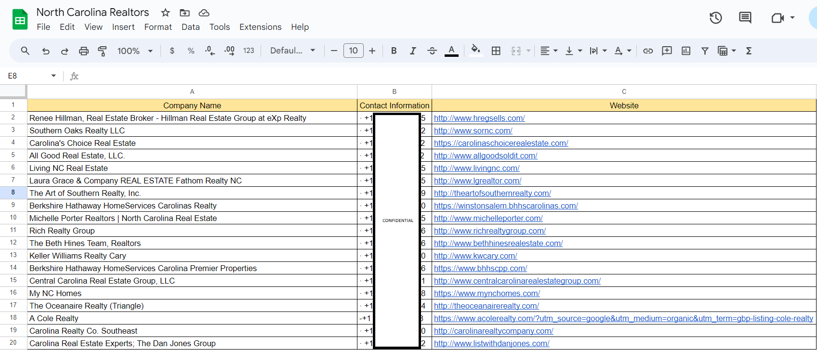Image resolution: width=817 pixels, height=350 pixels.
Task: Open the zoom 100% dropdown
Action: pyautogui.click(x=135, y=51)
